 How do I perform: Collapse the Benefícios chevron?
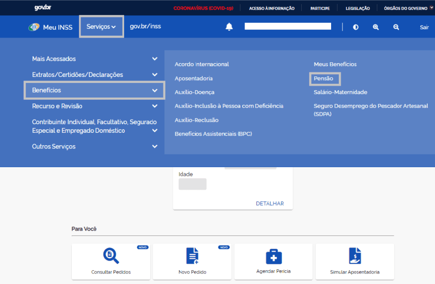click(x=155, y=91)
